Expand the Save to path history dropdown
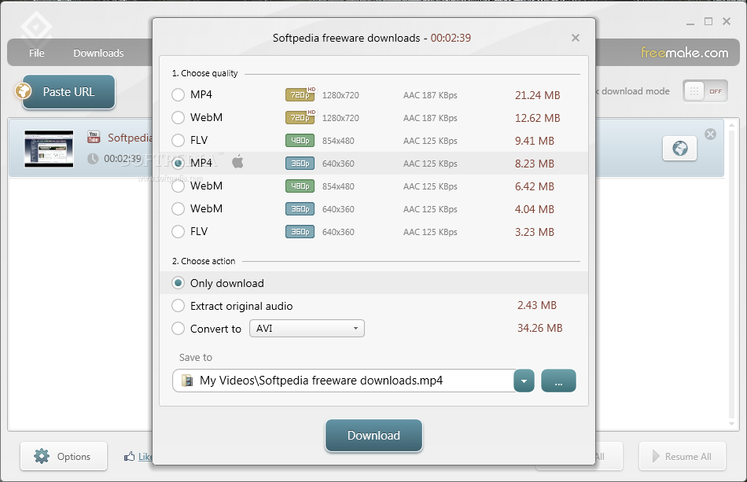Viewport: 747px width, 482px height. 524,381
